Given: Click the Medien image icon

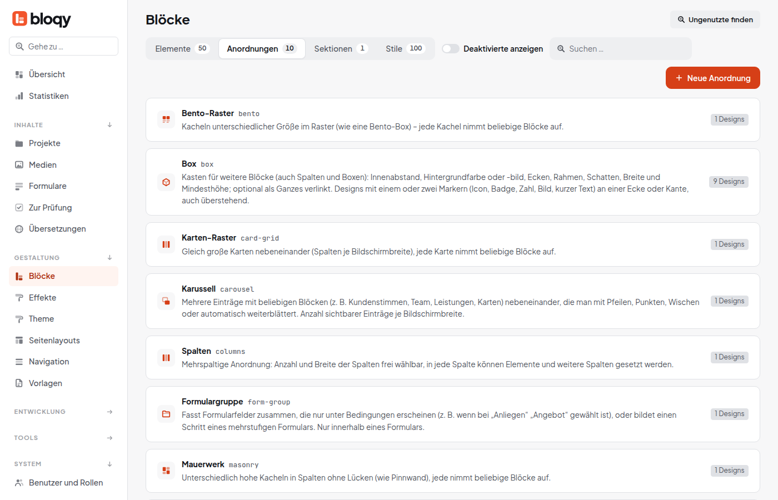Looking at the screenshot, I should click(19, 165).
